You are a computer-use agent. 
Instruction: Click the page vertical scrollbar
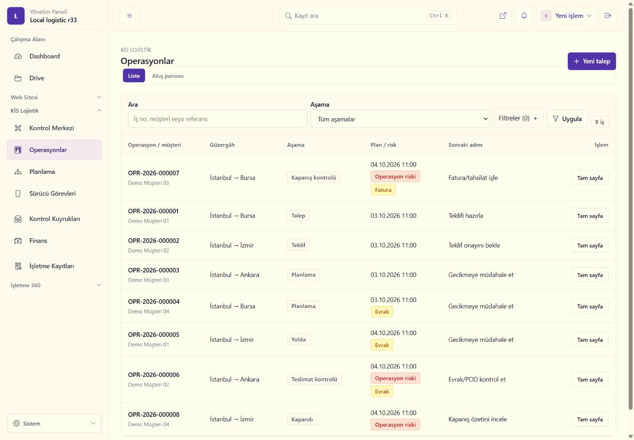tap(630, 209)
